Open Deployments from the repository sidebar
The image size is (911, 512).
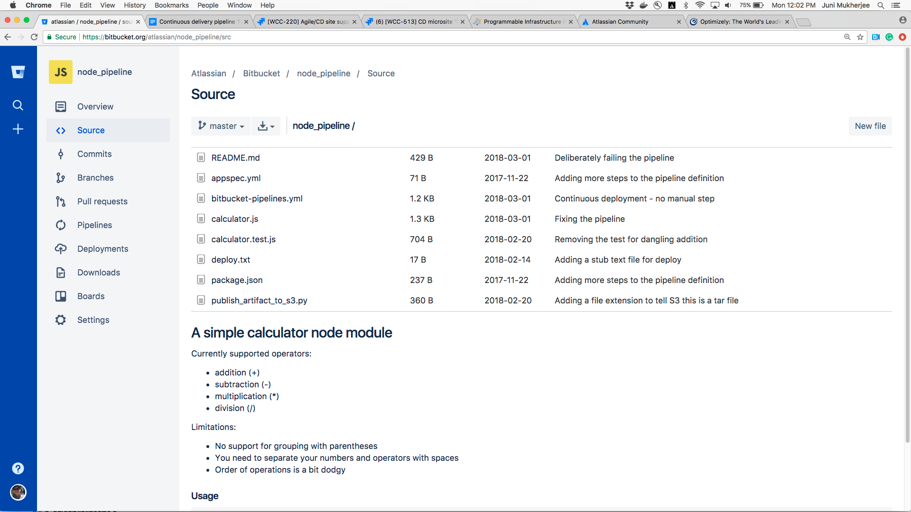point(102,249)
